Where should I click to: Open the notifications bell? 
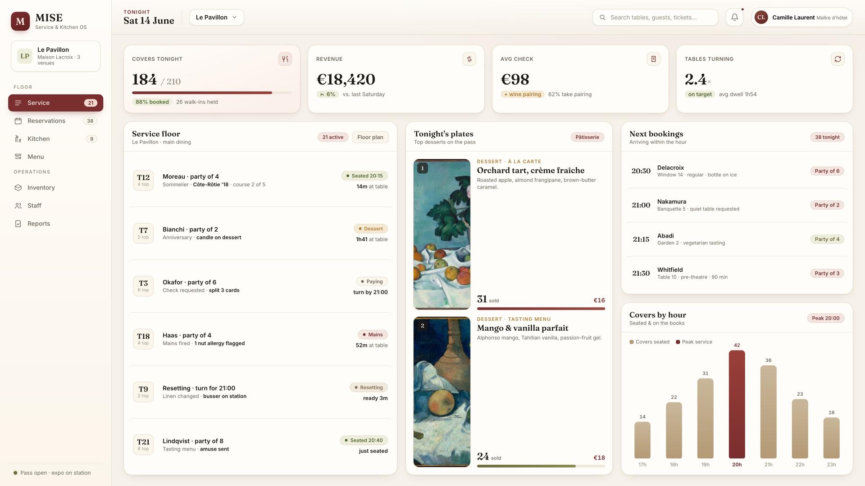[734, 18]
